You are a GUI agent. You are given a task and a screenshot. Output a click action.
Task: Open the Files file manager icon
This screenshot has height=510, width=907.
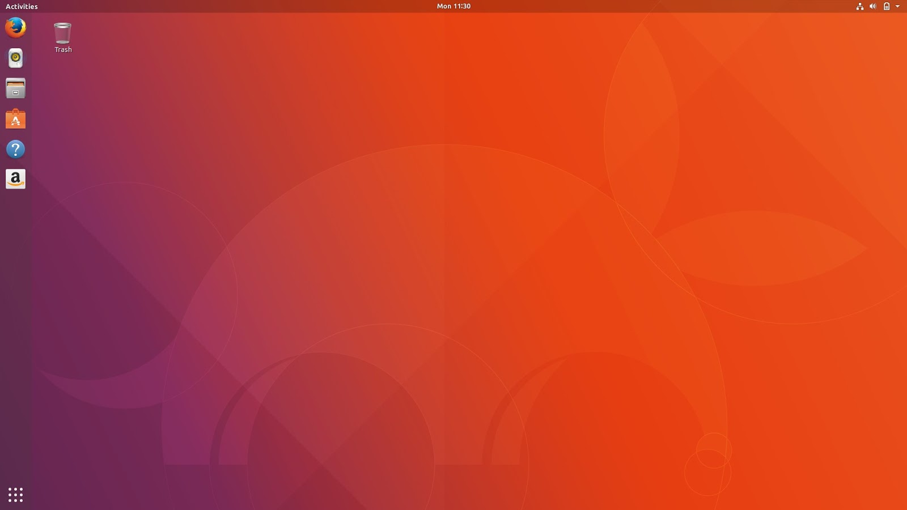[15, 88]
